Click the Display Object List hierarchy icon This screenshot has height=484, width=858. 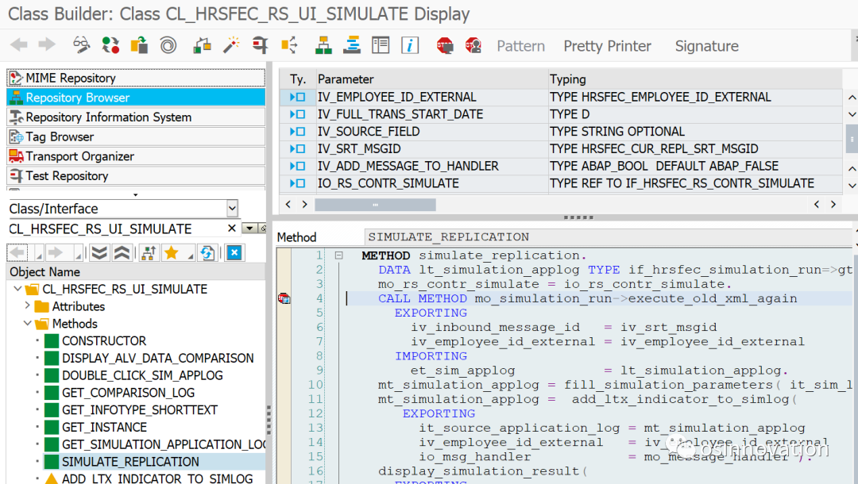tap(323, 44)
